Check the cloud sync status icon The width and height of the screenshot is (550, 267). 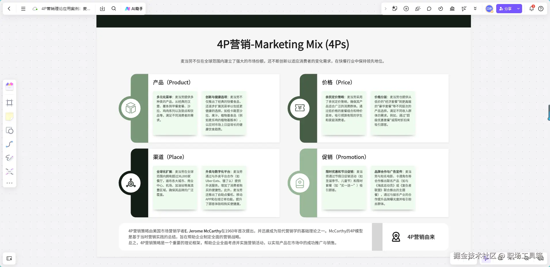coord(35,9)
